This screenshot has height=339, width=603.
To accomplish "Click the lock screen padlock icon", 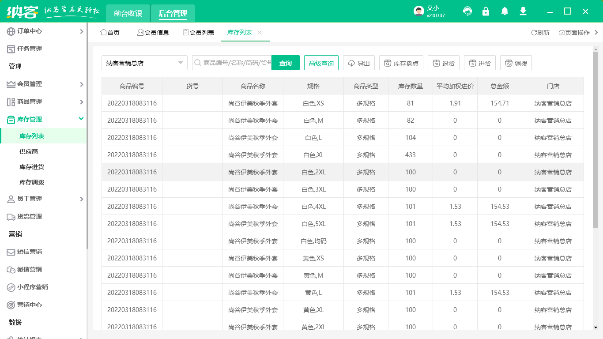I will (x=486, y=11).
